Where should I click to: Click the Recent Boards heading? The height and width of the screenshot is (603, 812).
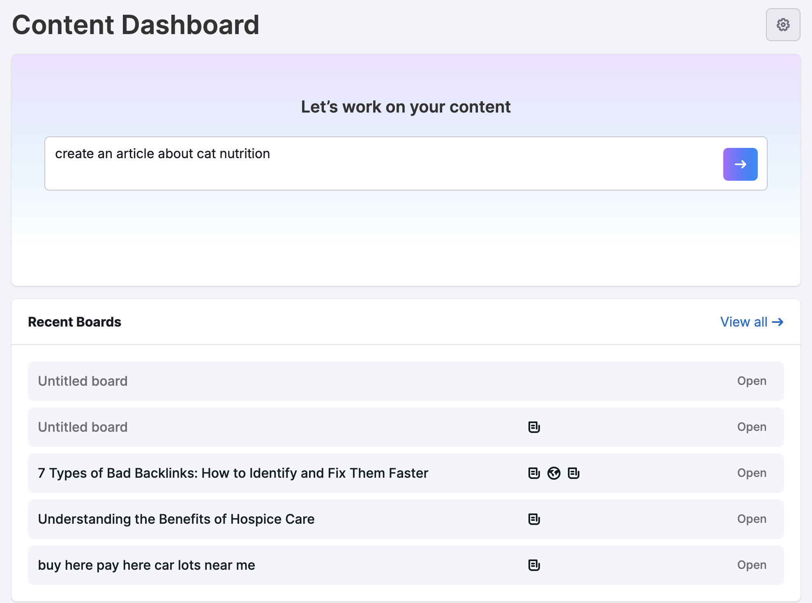click(74, 322)
